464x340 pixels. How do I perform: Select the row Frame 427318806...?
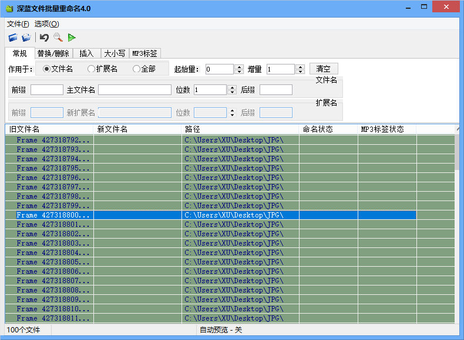pyautogui.click(x=211, y=271)
